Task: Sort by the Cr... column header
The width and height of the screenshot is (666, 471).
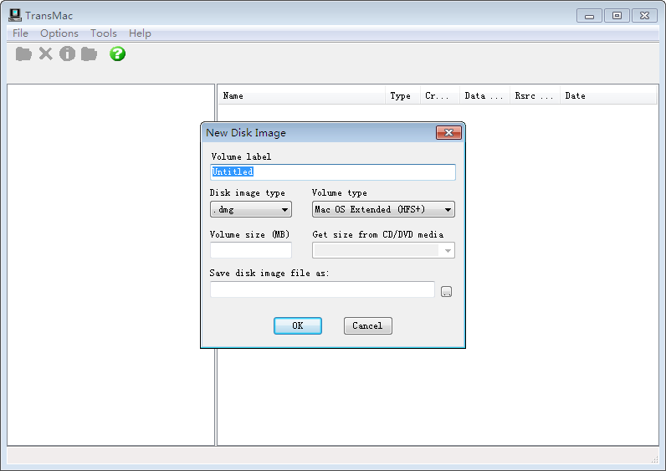Action: [439, 96]
